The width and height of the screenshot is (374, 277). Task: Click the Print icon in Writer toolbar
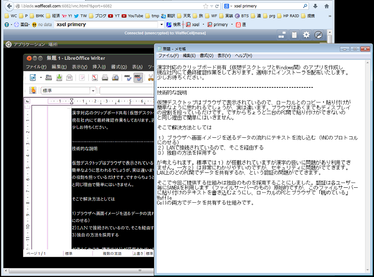coord(105,78)
